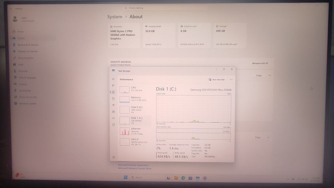Click Settings back arrow
This screenshot has height=188, width=334.
coord(11,9)
